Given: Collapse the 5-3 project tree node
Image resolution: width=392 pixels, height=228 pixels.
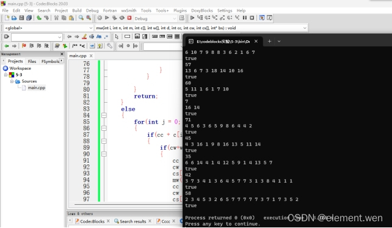Looking at the screenshot, I should click(x=5, y=75).
